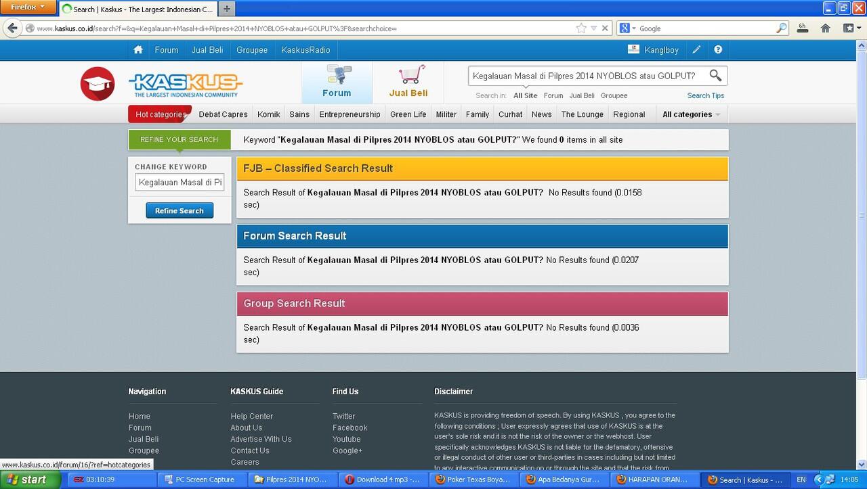Click the Kanglboy user avatar
Screen dimensions: 867x489
pyautogui.click(x=633, y=49)
